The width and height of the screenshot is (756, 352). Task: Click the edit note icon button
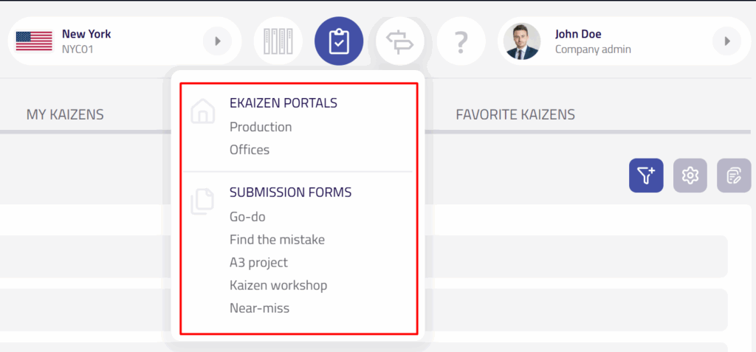coord(734,176)
